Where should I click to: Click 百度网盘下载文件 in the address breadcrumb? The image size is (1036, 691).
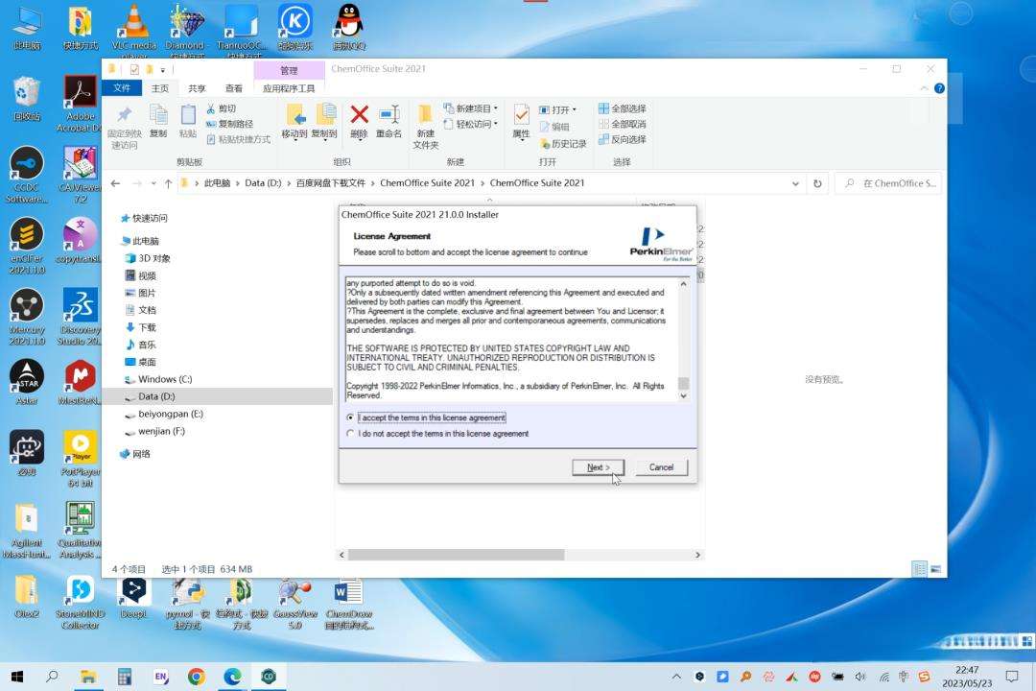(330, 183)
